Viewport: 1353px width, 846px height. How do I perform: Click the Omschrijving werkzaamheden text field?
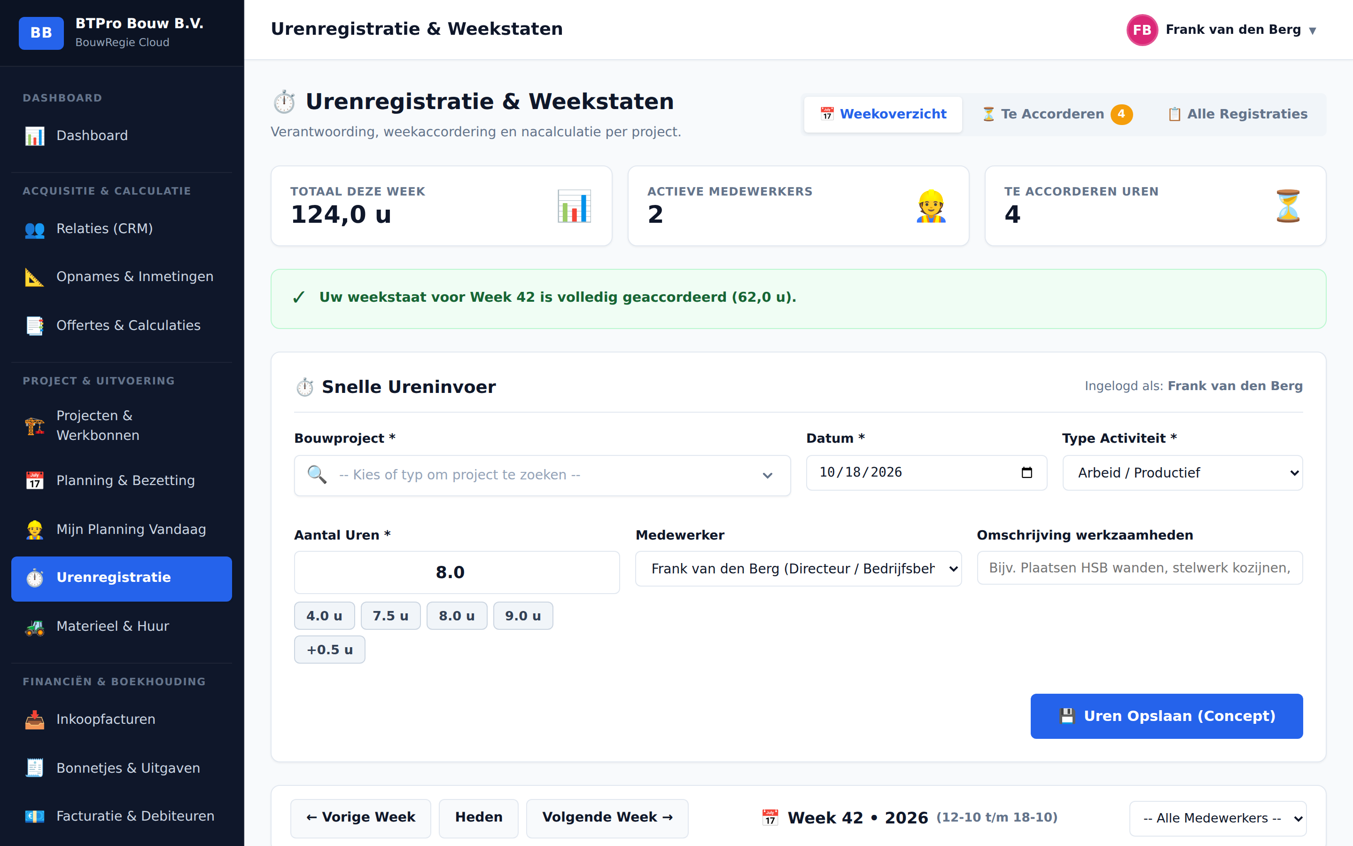click(x=1139, y=568)
